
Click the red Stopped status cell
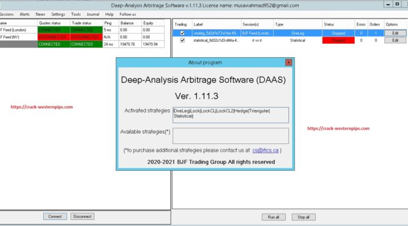[338, 40]
